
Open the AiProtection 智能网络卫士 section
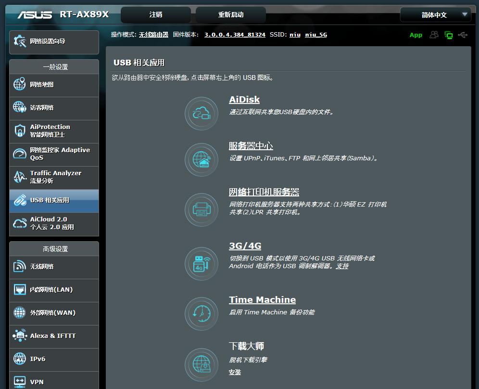tap(53, 130)
